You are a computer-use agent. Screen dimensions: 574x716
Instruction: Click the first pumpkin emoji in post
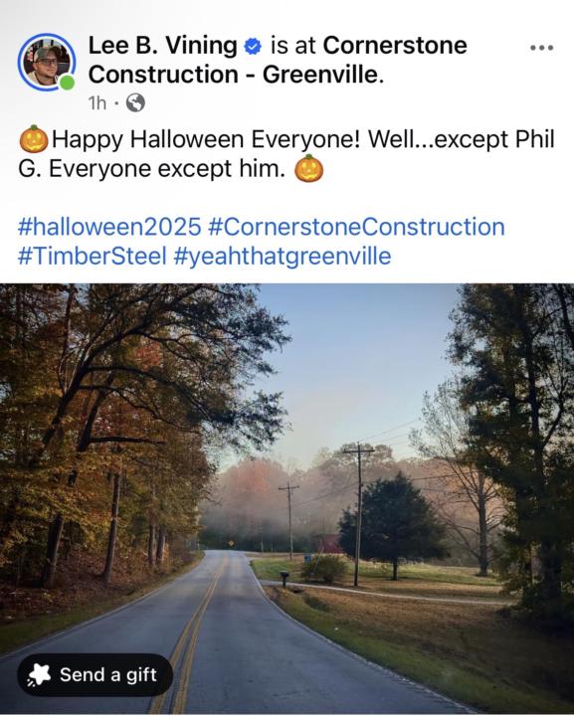coord(34,139)
